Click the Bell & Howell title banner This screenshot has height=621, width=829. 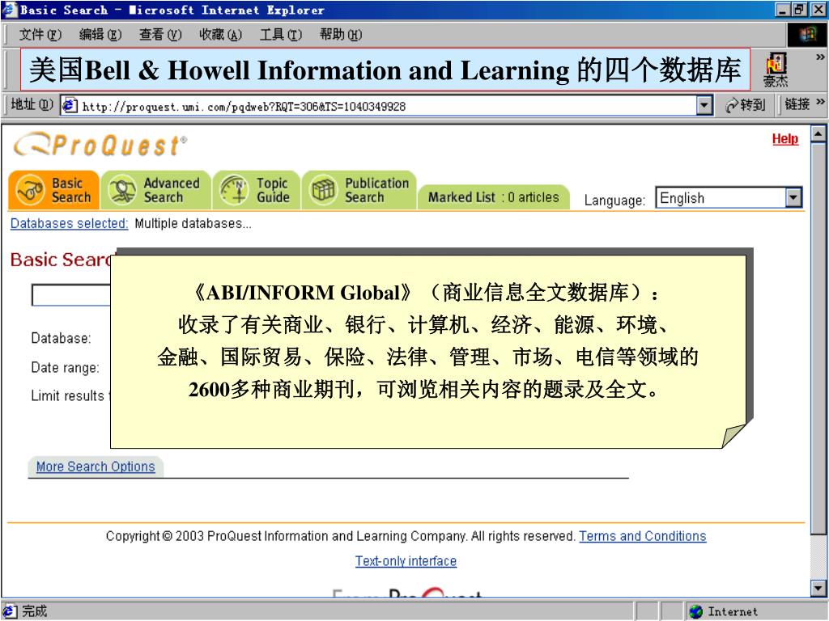385,70
